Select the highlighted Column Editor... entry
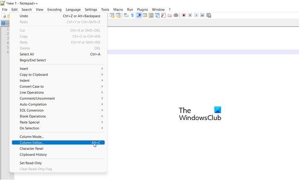 point(58,142)
